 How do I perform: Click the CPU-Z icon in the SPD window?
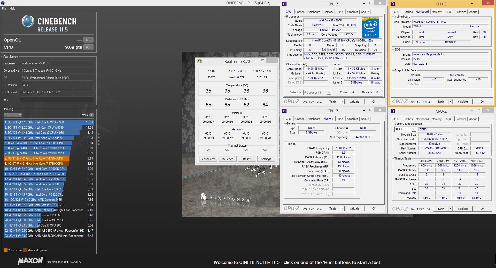click(393, 111)
